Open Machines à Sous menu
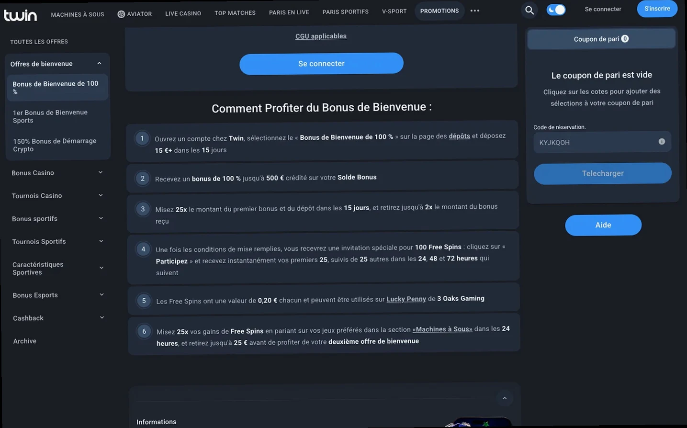Image resolution: width=687 pixels, height=428 pixels. tap(78, 14)
